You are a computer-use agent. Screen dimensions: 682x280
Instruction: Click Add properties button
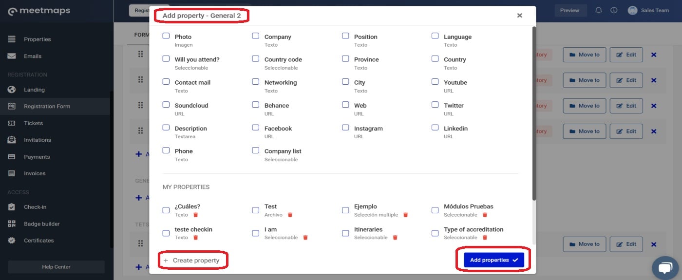coord(494,260)
